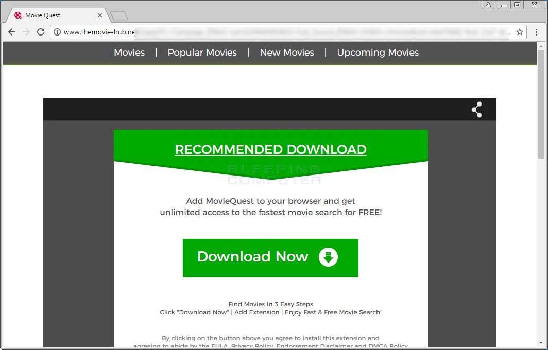Open the Chrome three-dot menu
Viewport: 548px width, 350px height.
[x=537, y=32]
